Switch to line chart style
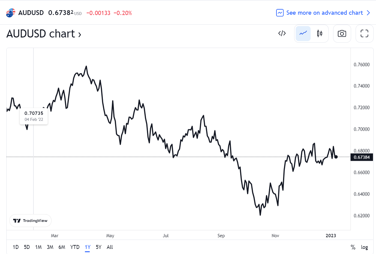 [303, 33]
